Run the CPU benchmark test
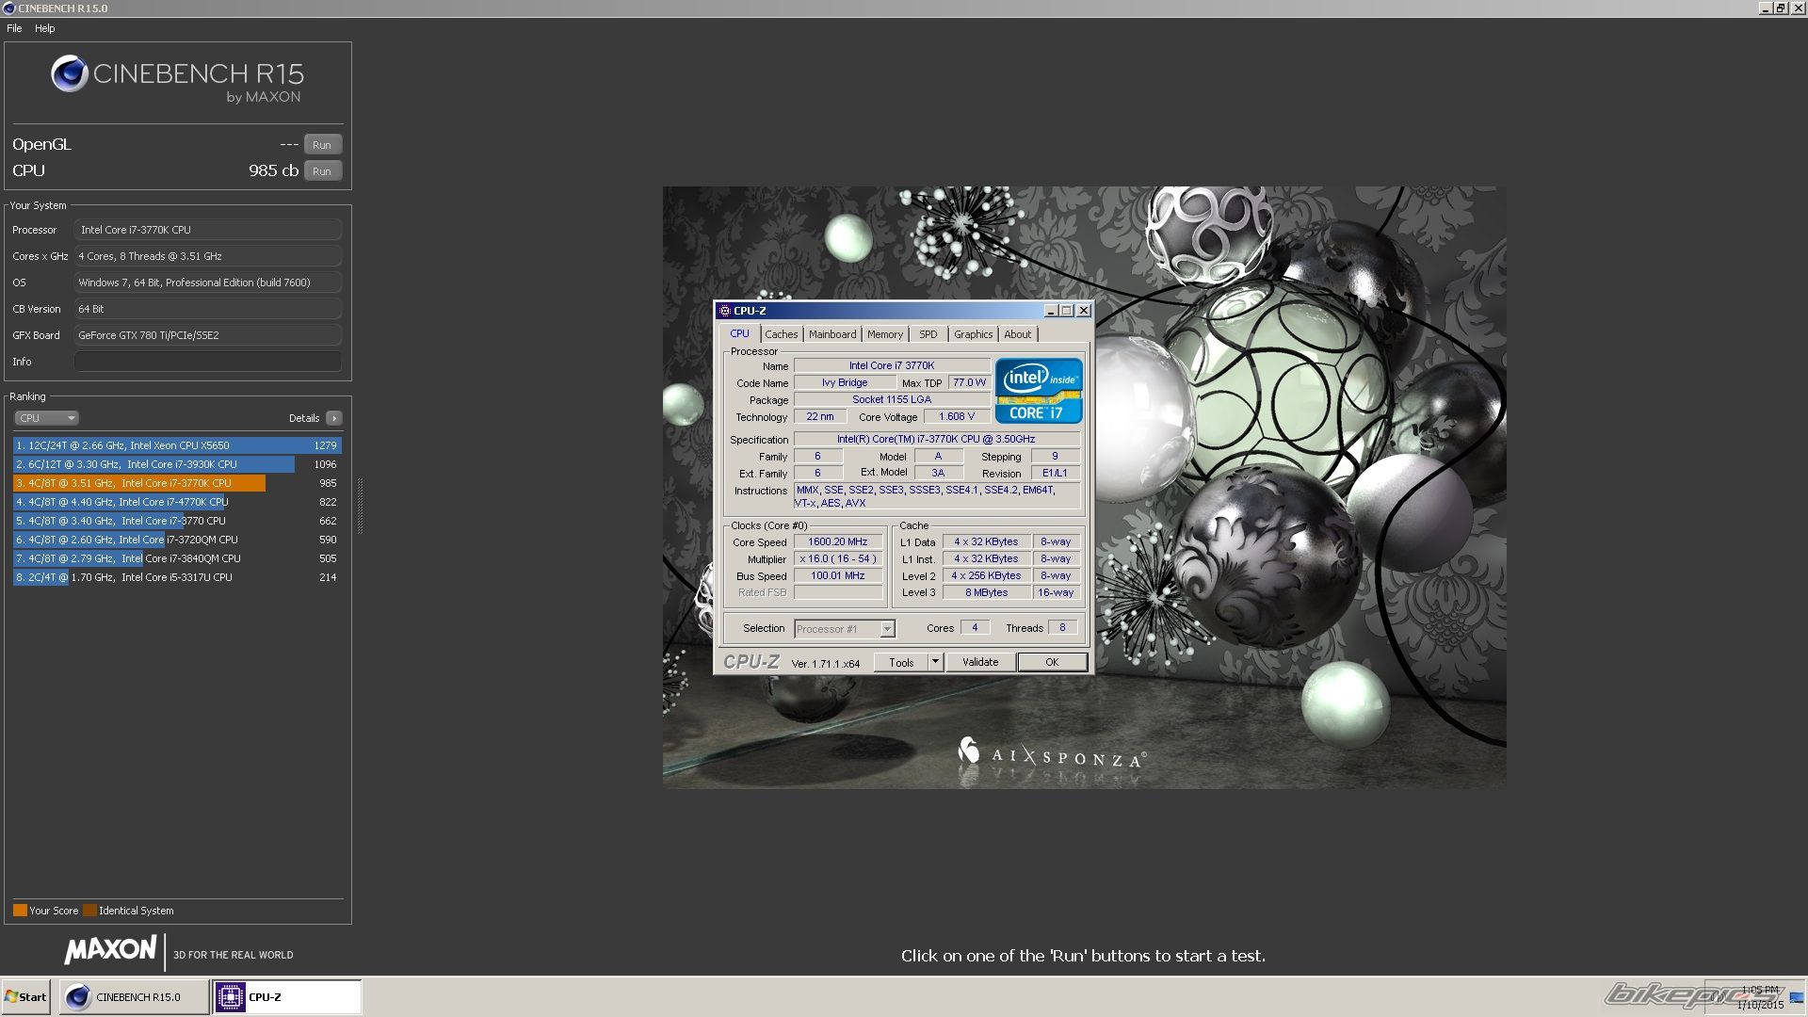The image size is (1808, 1017). 322,170
